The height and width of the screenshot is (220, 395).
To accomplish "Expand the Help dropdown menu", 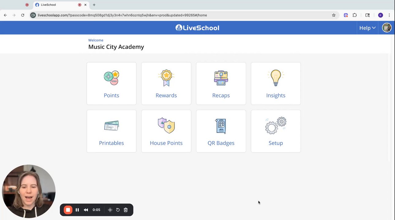I will click(x=367, y=28).
